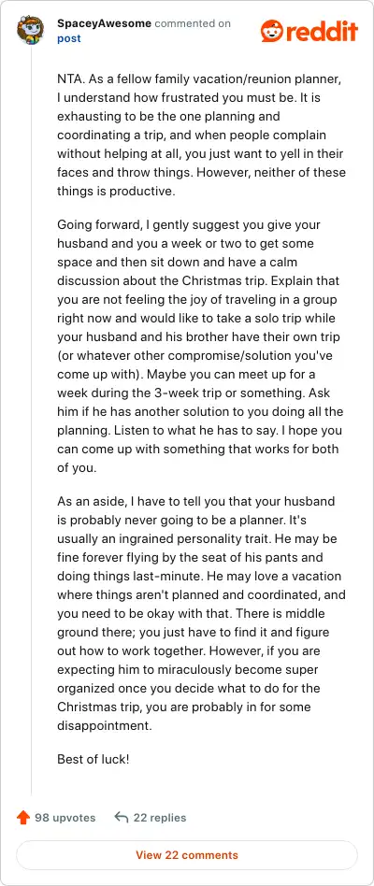The width and height of the screenshot is (374, 886).
Task: Click the paragraph beginning "NTA. As a fellow"
Action: tap(202, 135)
